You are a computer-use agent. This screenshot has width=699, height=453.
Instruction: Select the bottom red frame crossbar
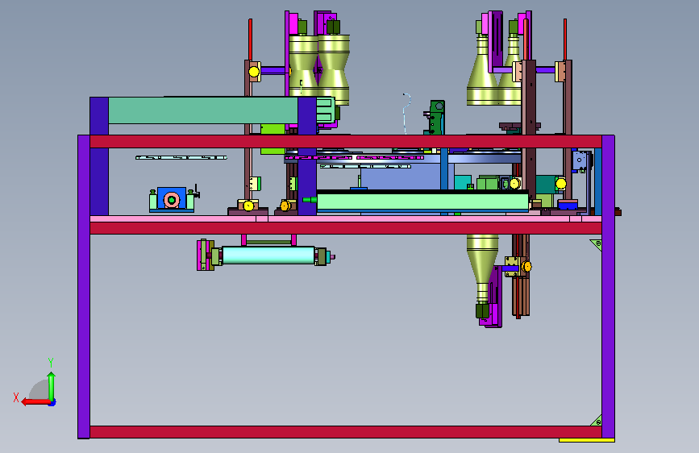pyautogui.click(x=346, y=431)
